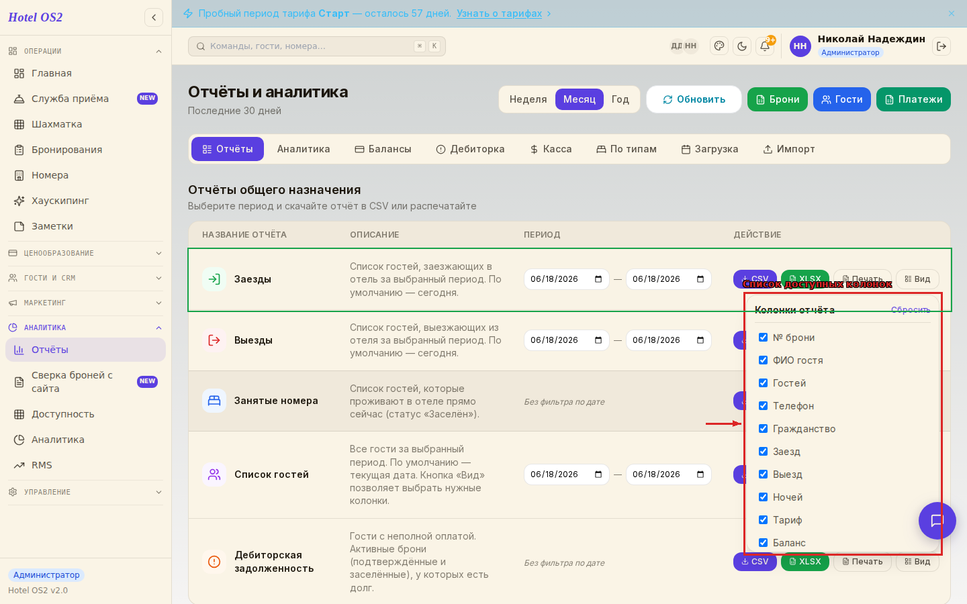
Task: Toggle the Тариф column checkbox
Action: point(763,520)
